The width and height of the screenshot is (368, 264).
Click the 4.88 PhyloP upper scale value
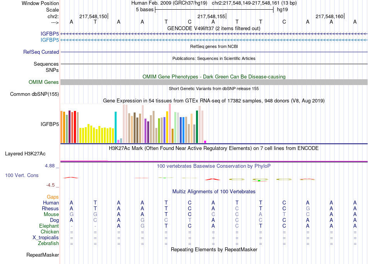[x=50, y=166]
